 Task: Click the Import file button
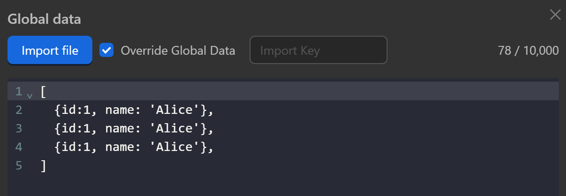(50, 50)
